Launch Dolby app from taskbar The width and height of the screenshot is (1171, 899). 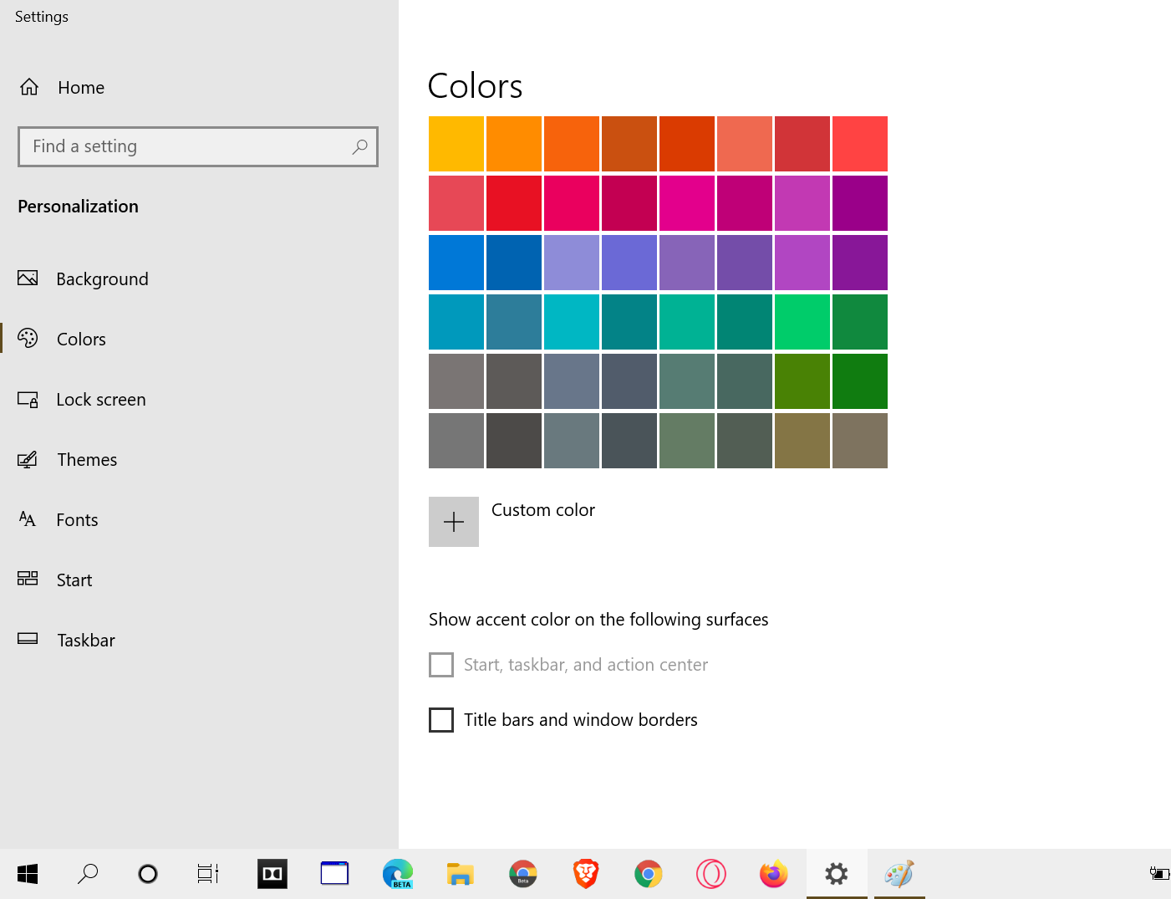272,874
